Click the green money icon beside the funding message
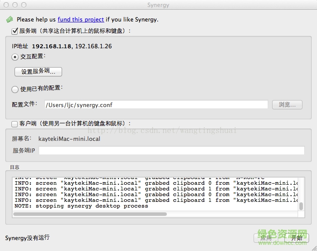317x251 pixels. click(9, 19)
